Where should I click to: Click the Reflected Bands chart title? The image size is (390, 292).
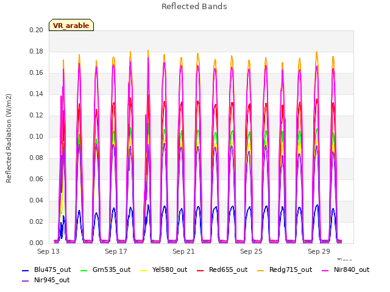(x=194, y=7)
